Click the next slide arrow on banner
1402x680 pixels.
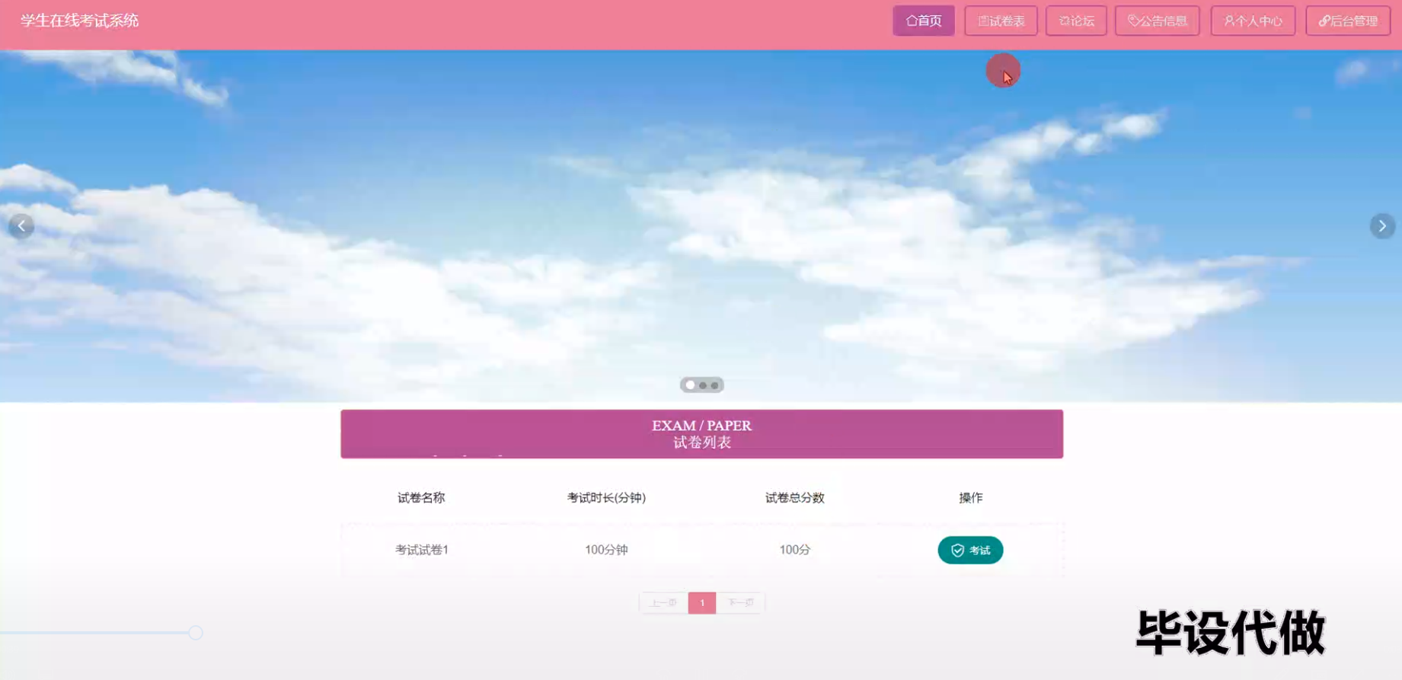pyautogui.click(x=1382, y=225)
